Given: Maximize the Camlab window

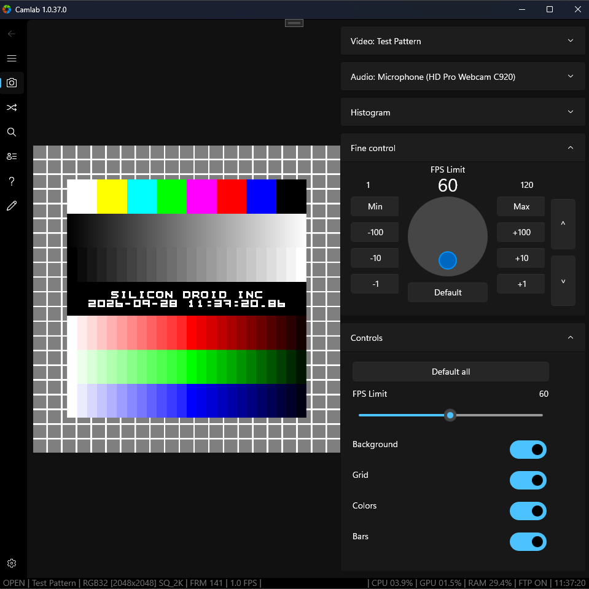Looking at the screenshot, I should (x=550, y=9).
